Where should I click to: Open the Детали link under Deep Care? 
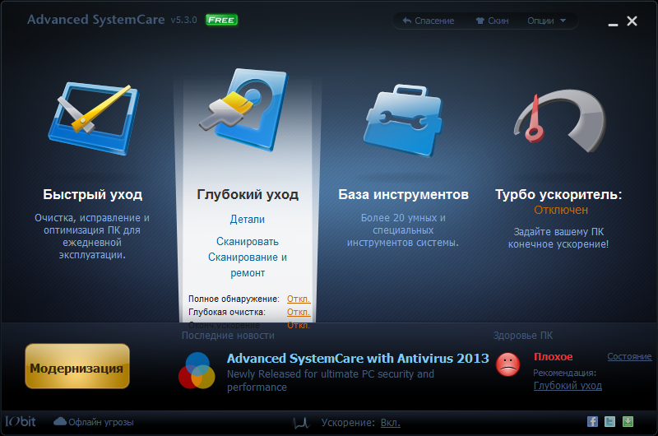248,219
